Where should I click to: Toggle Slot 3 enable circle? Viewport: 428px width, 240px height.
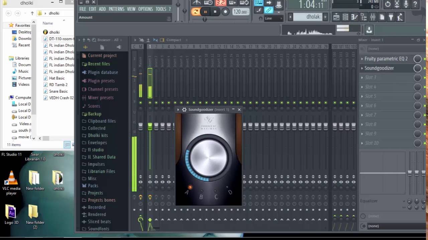point(418,77)
